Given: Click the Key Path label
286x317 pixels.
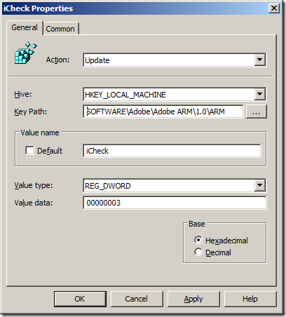Looking at the screenshot, I should click(x=31, y=112).
